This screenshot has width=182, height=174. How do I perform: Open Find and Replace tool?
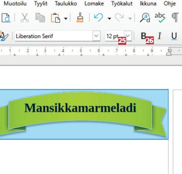point(145,18)
